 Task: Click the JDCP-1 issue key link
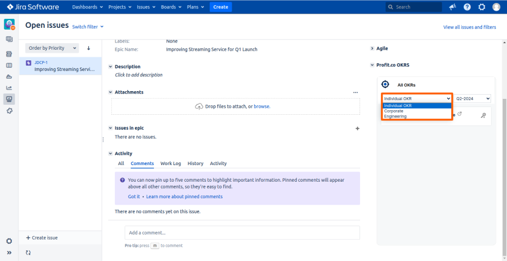pyautogui.click(x=41, y=63)
